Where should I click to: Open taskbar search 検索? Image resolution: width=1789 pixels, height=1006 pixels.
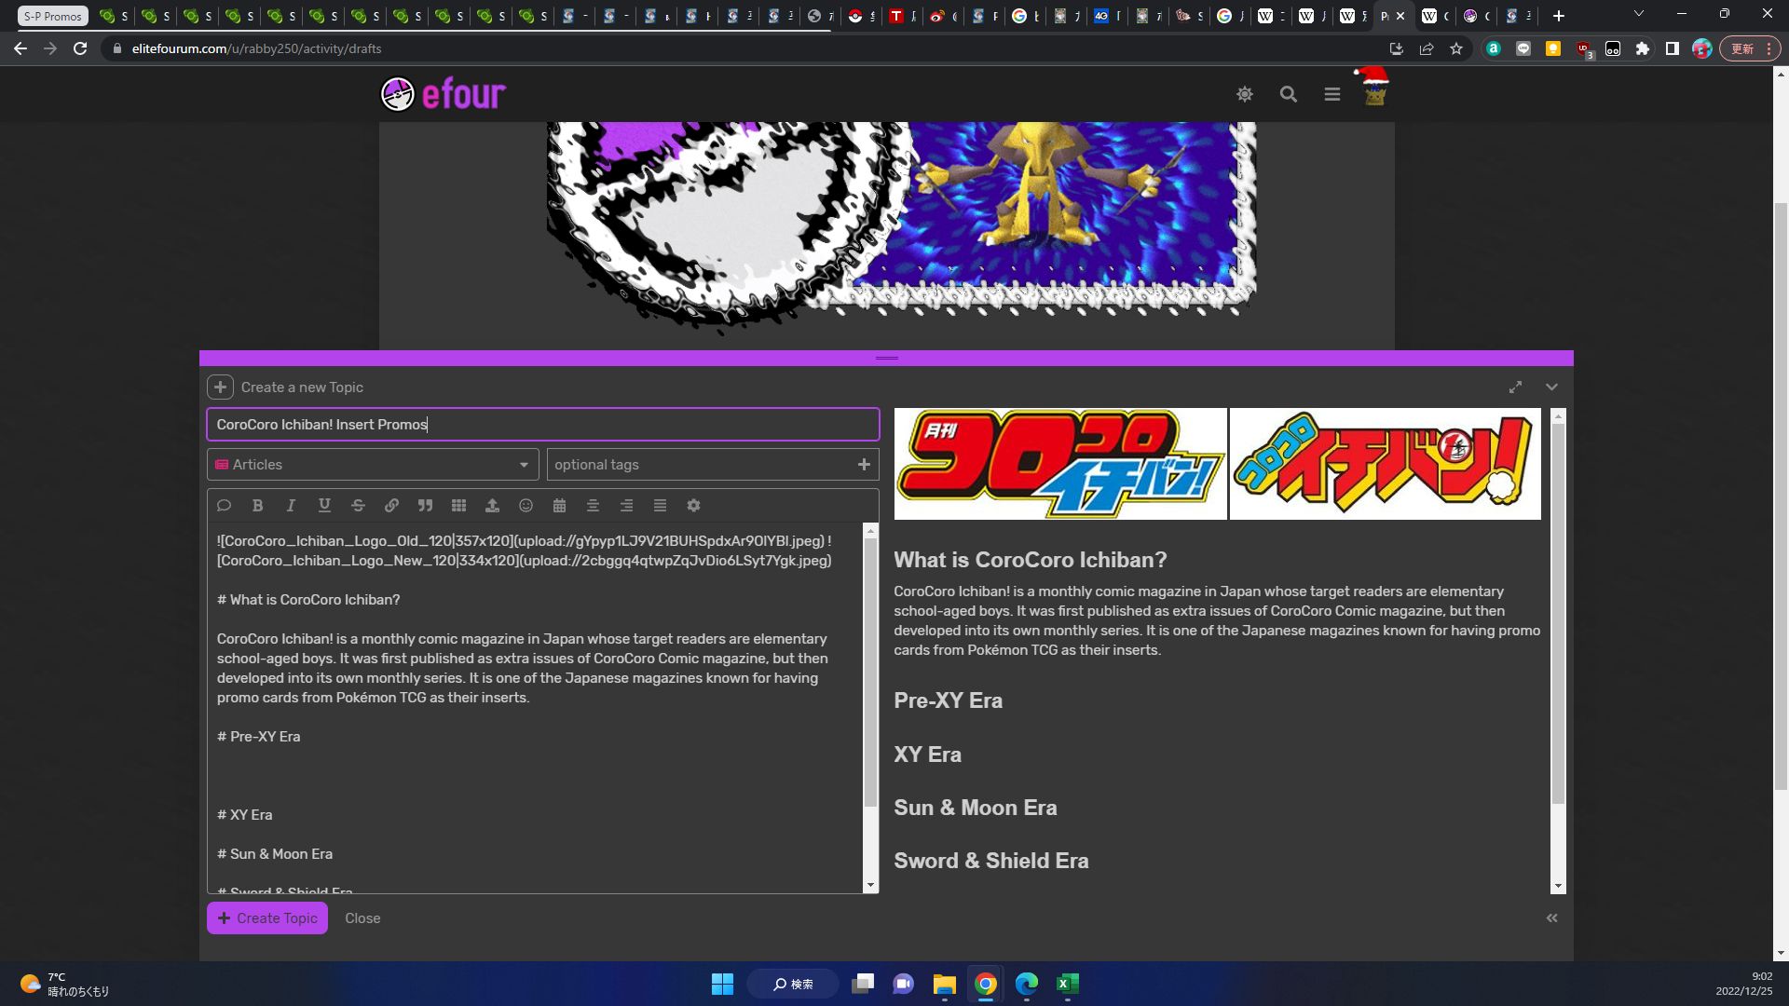point(793,984)
